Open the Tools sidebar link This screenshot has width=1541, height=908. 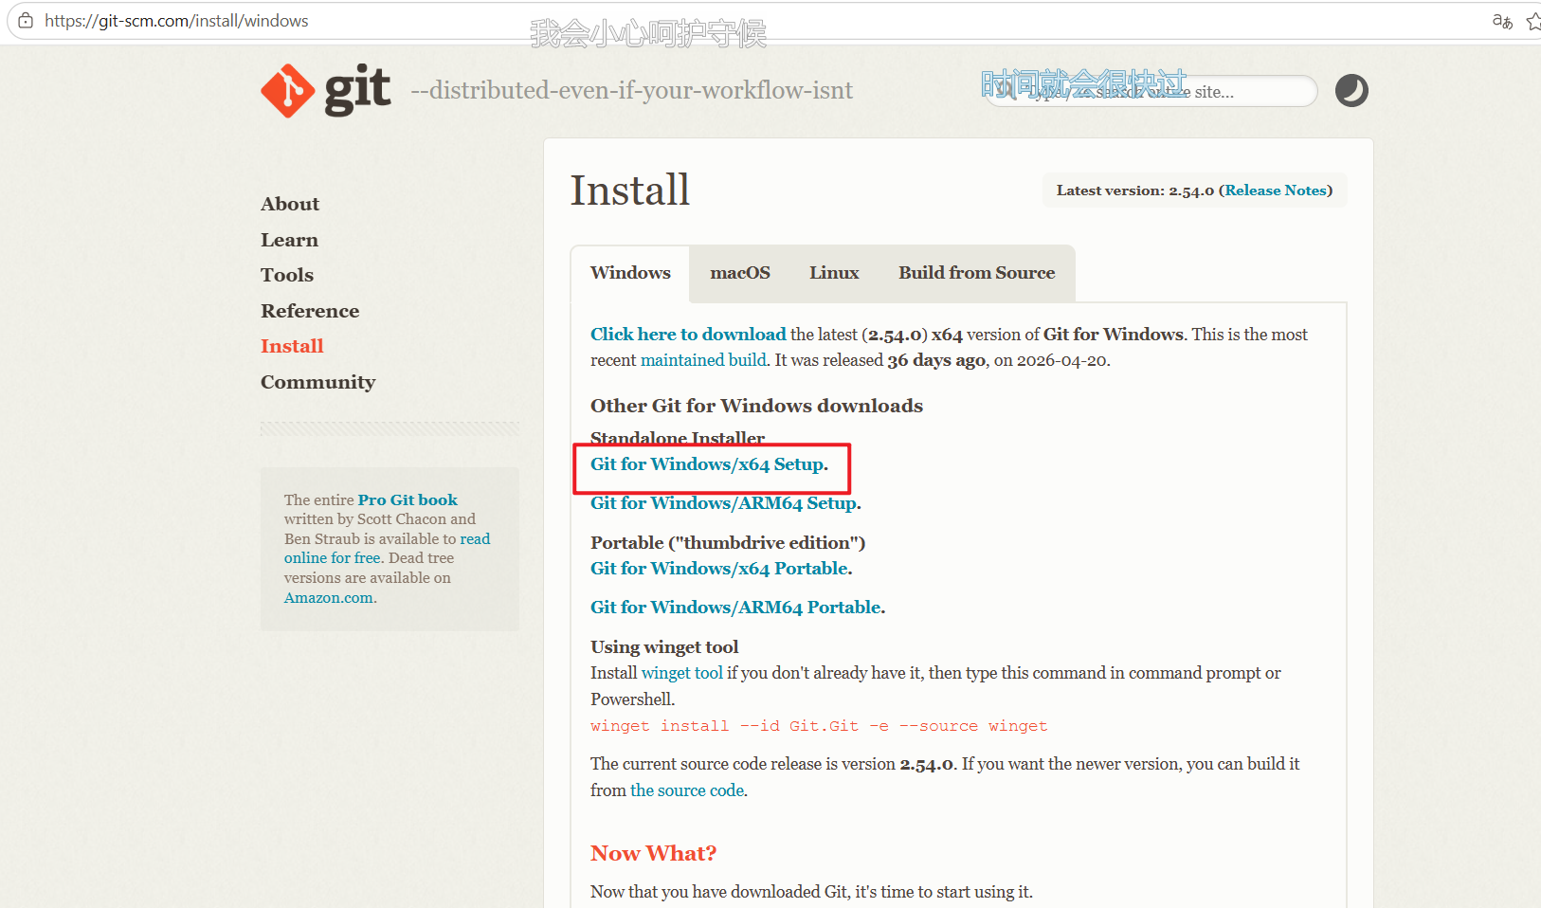click(x=287, y=275)
